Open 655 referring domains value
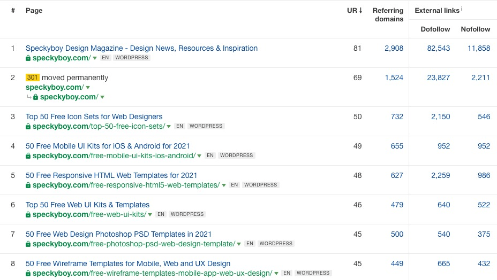 pos(397,146)
